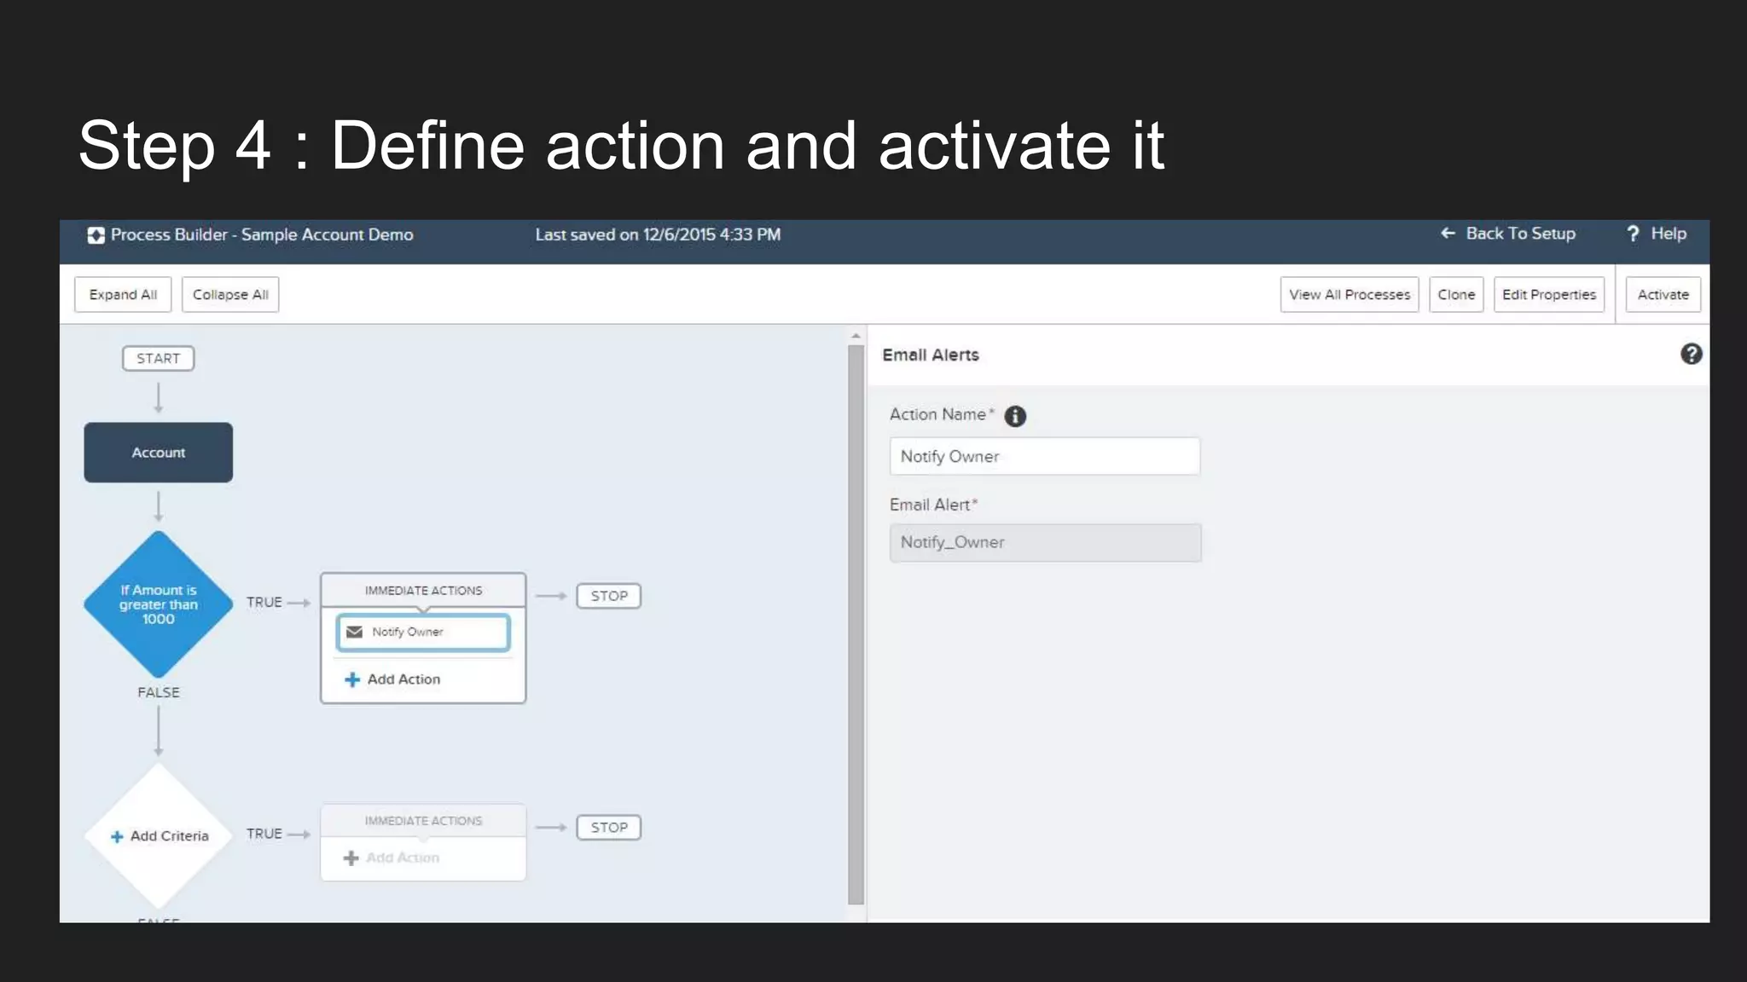Activate the process
1747x982 pixels.
tap(1663, 294)
